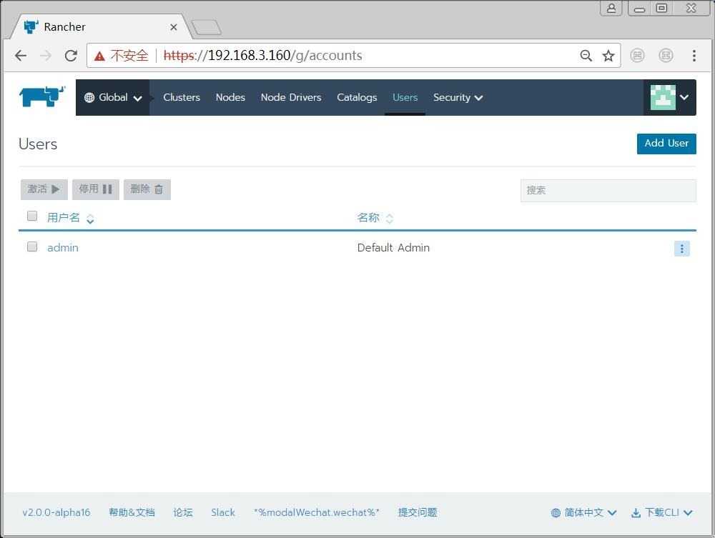Open the Chrome profile person icon
Image resolution: width=715 pixels, height=538 pixels.
pos(611,8)
